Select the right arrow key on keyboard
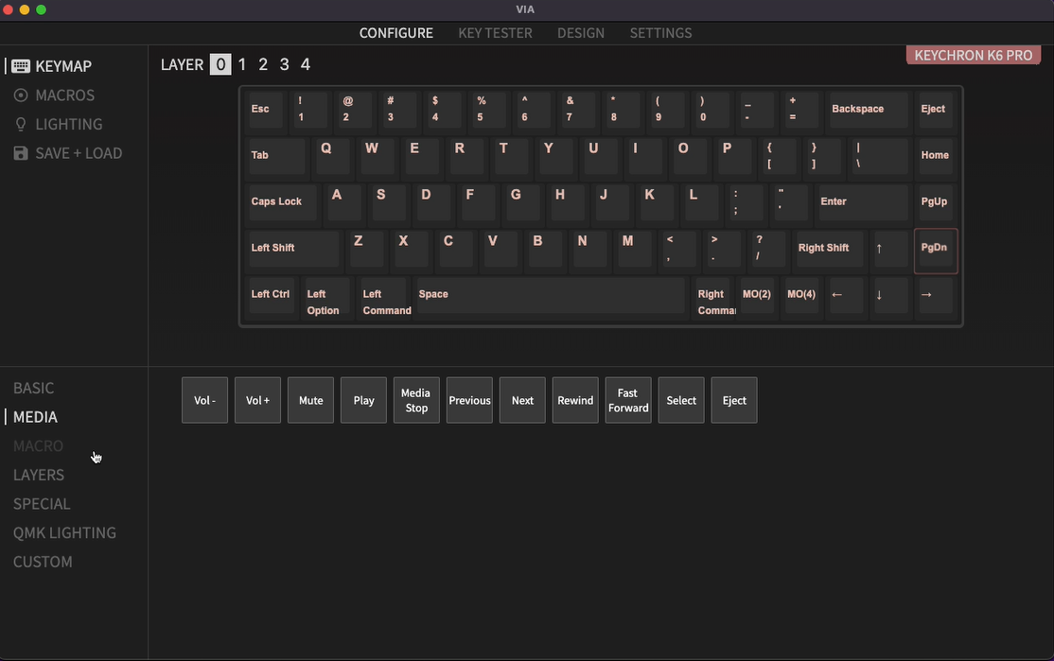 [935, 295]
